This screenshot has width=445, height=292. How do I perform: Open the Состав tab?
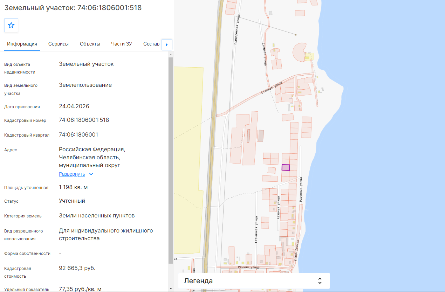pyautogui.click(x=151, y=44)
